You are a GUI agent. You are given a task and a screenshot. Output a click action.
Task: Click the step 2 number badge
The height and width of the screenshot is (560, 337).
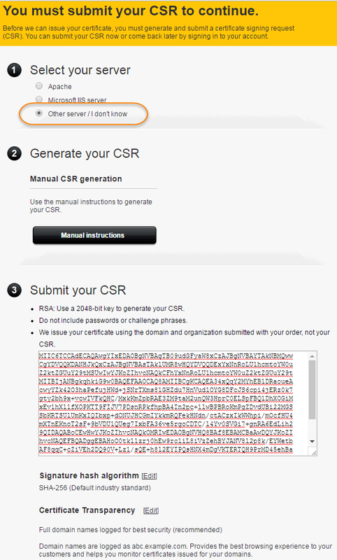[x=14, y=153]
